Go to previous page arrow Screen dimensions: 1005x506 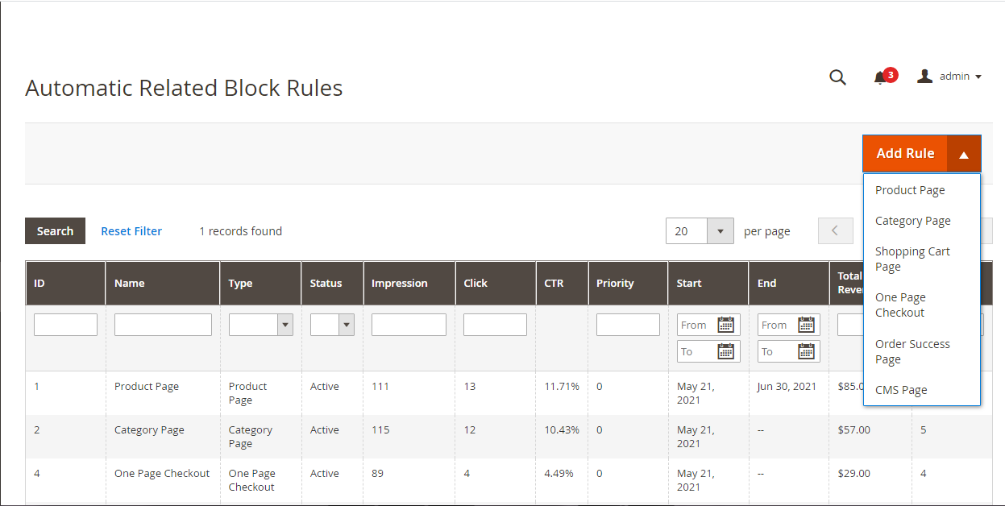coord(835,230)
